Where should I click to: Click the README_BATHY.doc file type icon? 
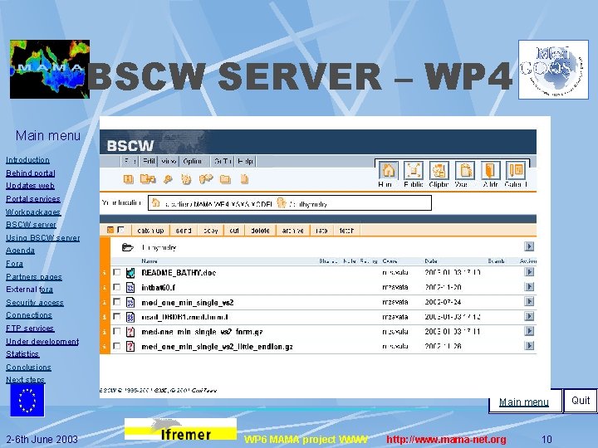[130, 272]
